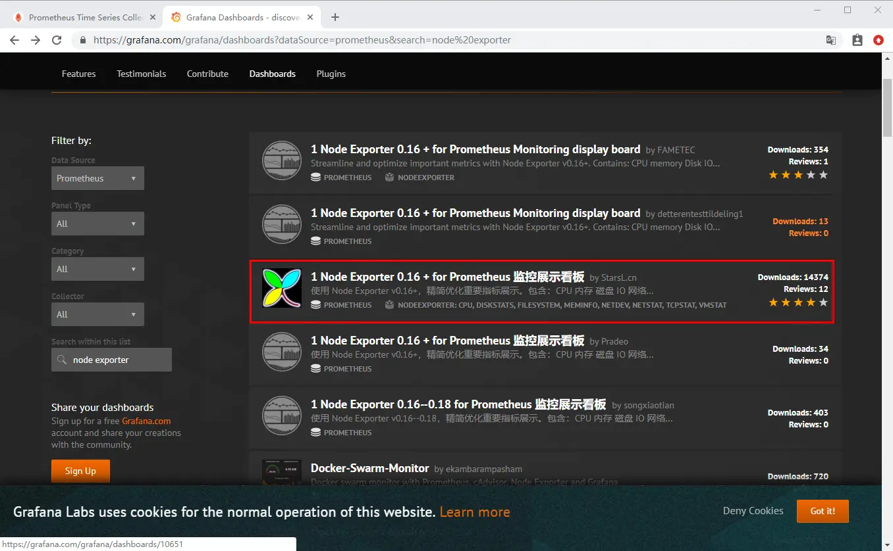Screen dimensions: 893x551
Task: Select the Dashboards nav item
Action: tap(273, 74)
